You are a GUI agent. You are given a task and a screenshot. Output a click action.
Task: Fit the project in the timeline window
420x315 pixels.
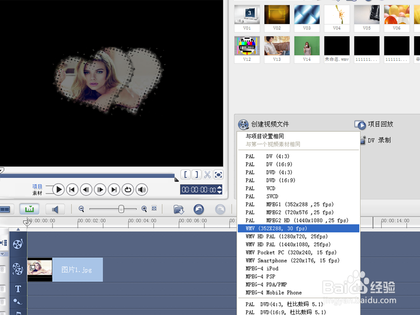pos(154,208)
